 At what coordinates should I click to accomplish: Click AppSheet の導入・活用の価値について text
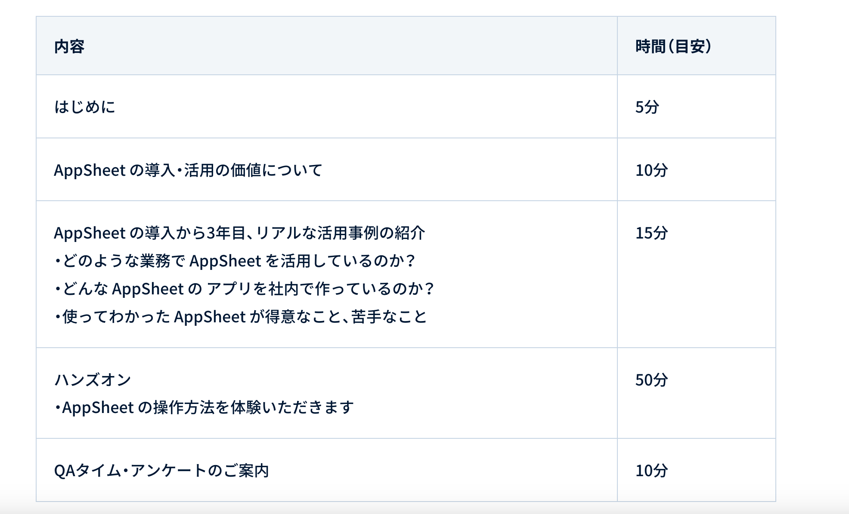(x=188, y=170)
